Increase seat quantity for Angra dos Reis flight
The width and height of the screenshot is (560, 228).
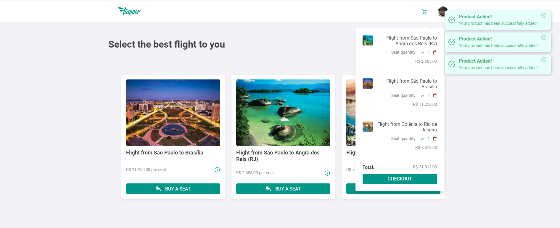(423, 53)
